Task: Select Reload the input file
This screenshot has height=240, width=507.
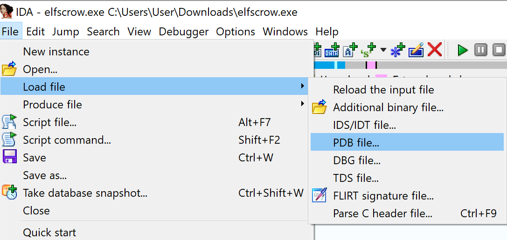Action: coord(407,89)
